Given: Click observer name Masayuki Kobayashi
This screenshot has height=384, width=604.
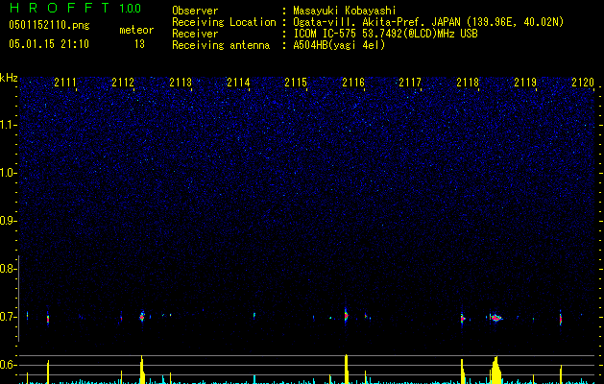Looking at the screenshot, I should click(345, 11).
